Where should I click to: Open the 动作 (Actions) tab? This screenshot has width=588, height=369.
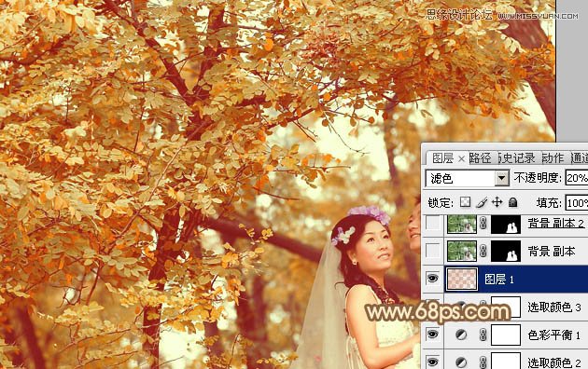click(x=553, y=158)
